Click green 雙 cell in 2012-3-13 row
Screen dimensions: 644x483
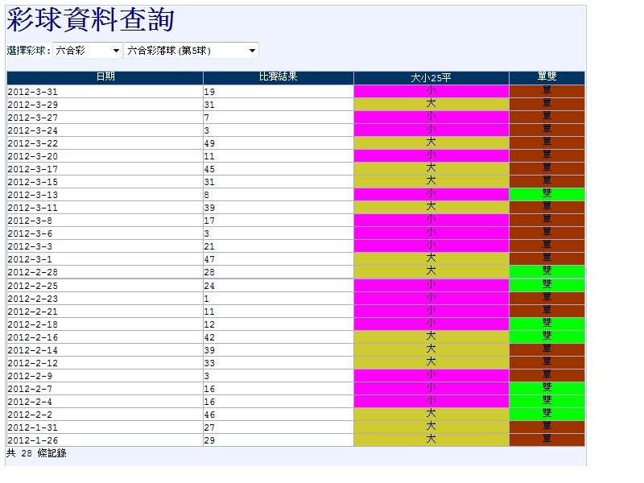547,195
